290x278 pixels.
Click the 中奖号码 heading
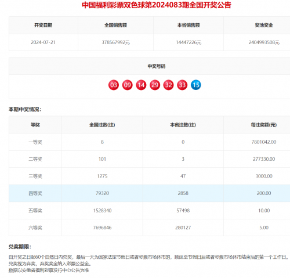coord(157,66)
